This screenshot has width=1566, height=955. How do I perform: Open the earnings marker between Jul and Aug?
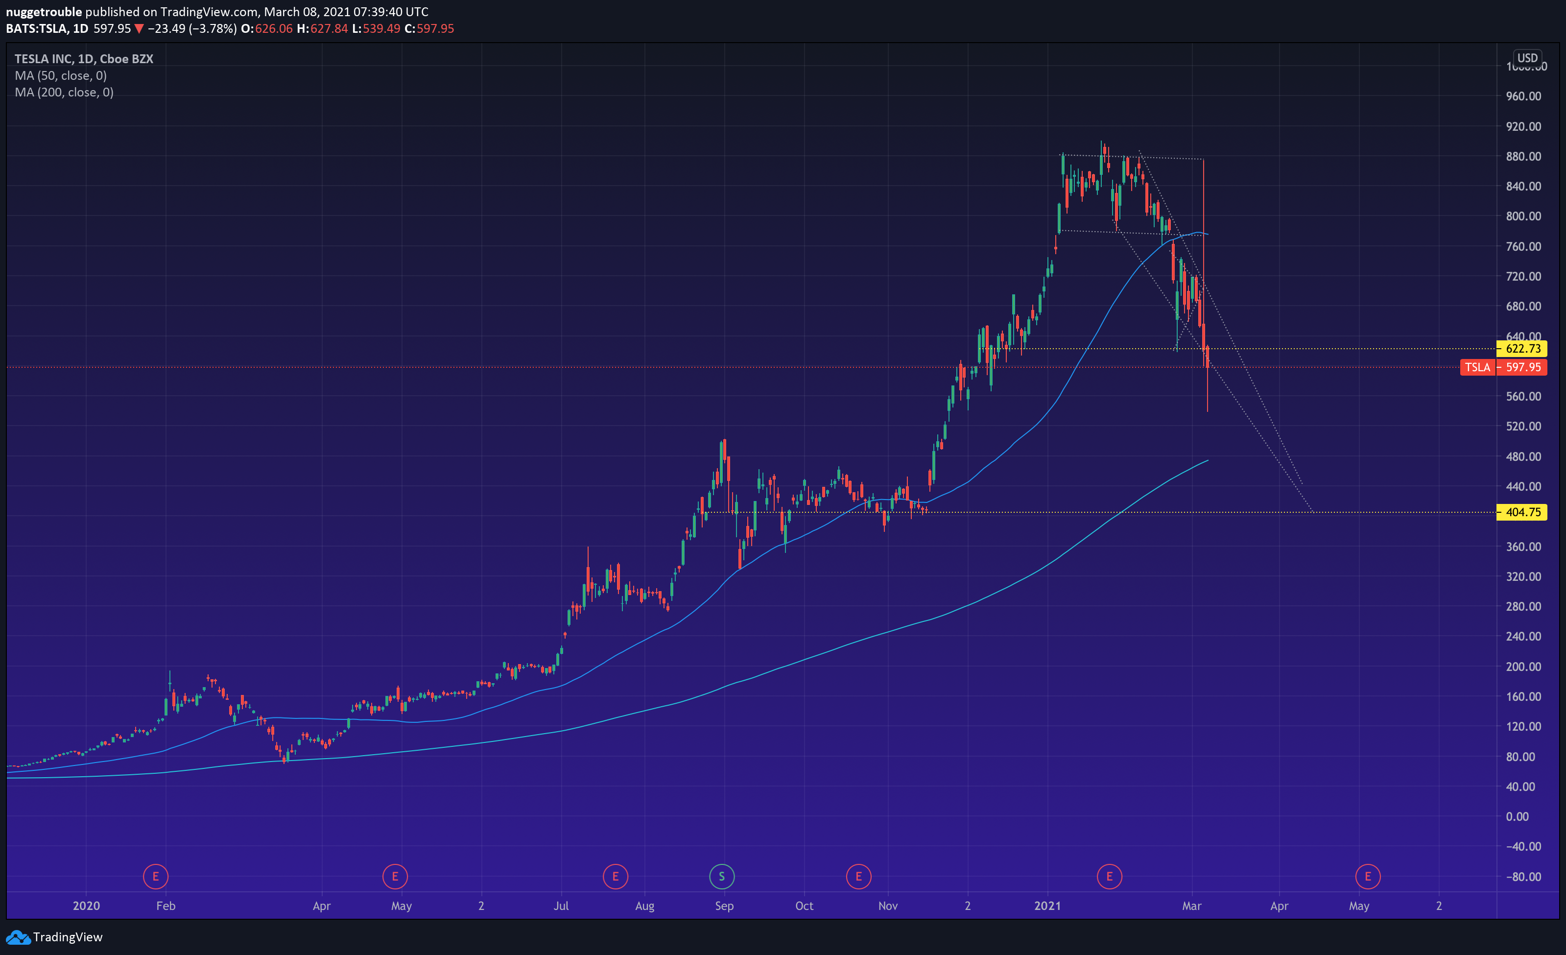point(615,876)
